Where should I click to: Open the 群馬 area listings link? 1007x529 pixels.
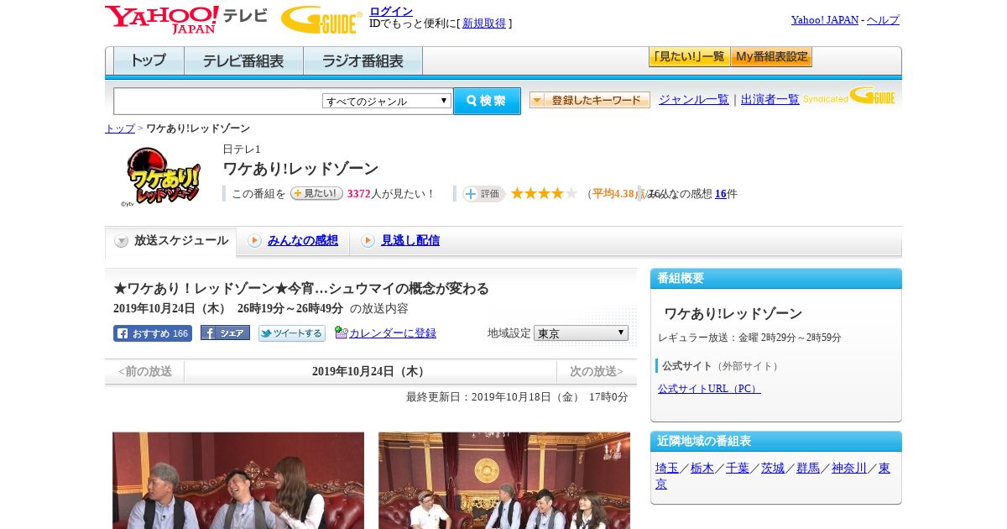point(808,468)
